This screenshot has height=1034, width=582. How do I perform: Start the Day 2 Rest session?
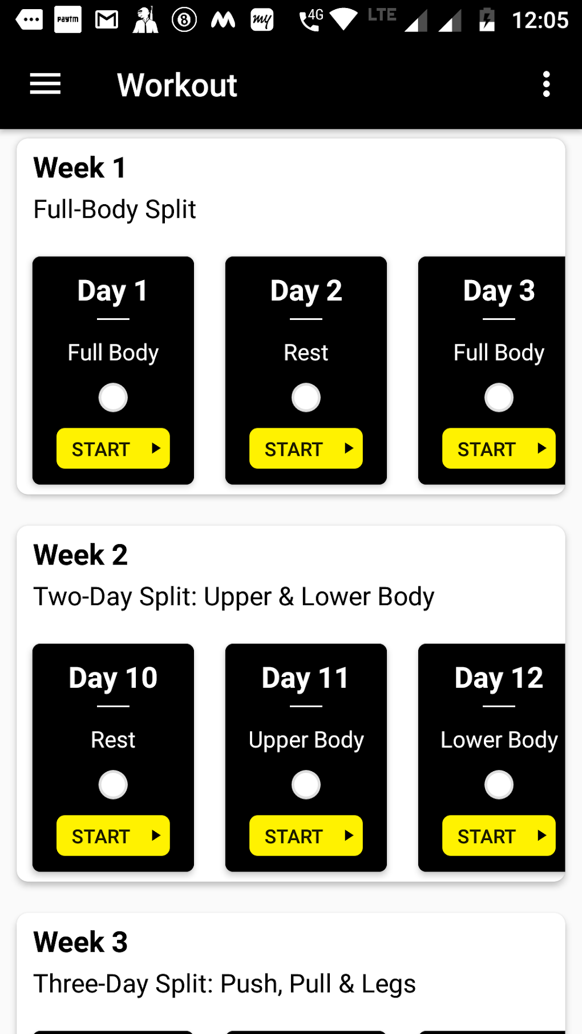pyautogui.click(x=305, y=449)
